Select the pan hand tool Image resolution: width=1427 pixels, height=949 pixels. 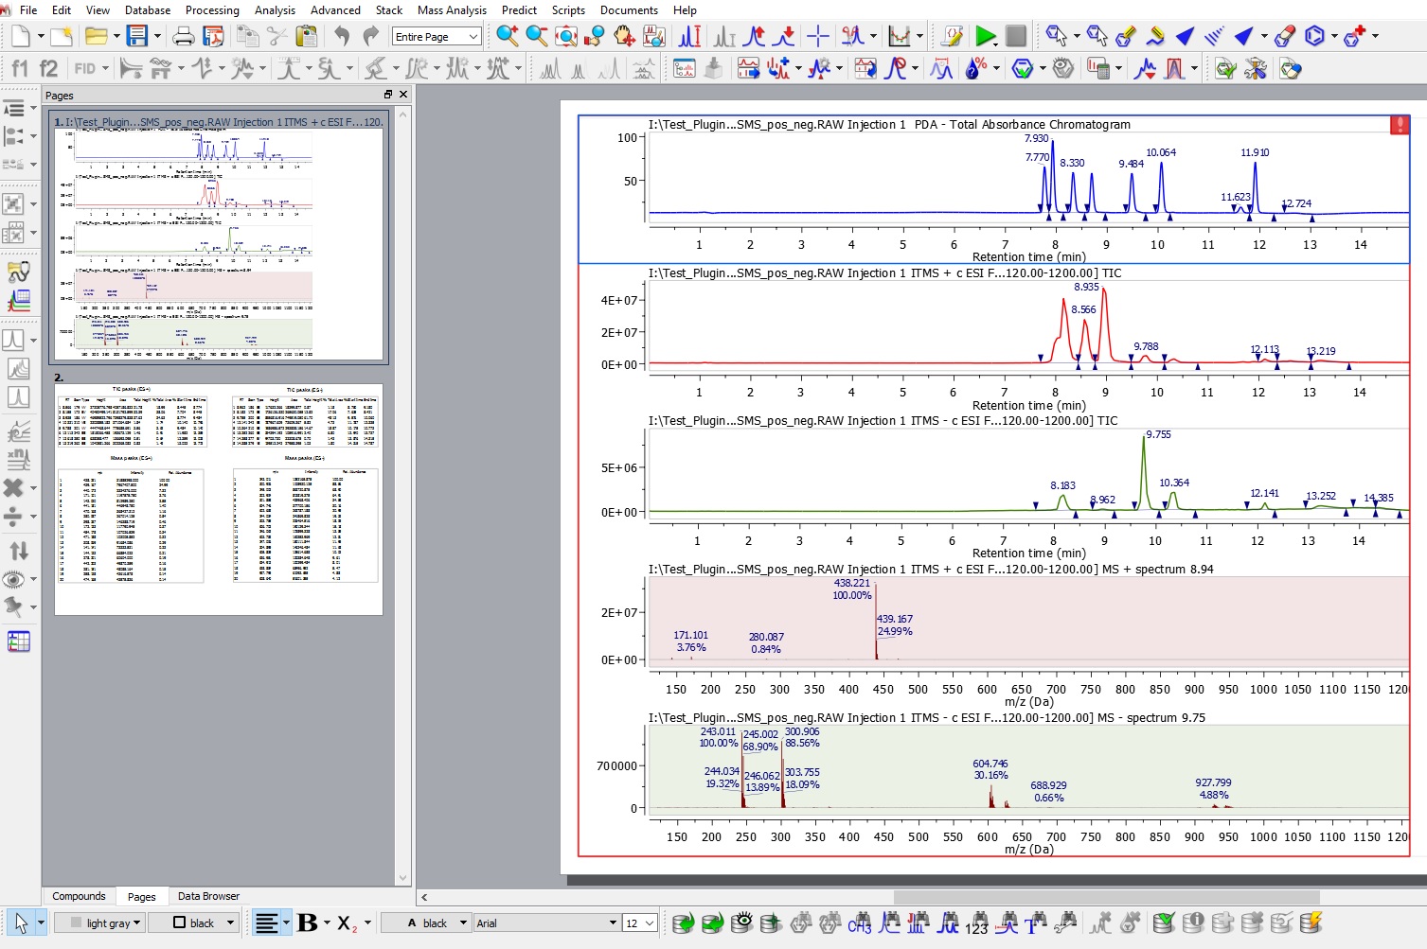624,36
